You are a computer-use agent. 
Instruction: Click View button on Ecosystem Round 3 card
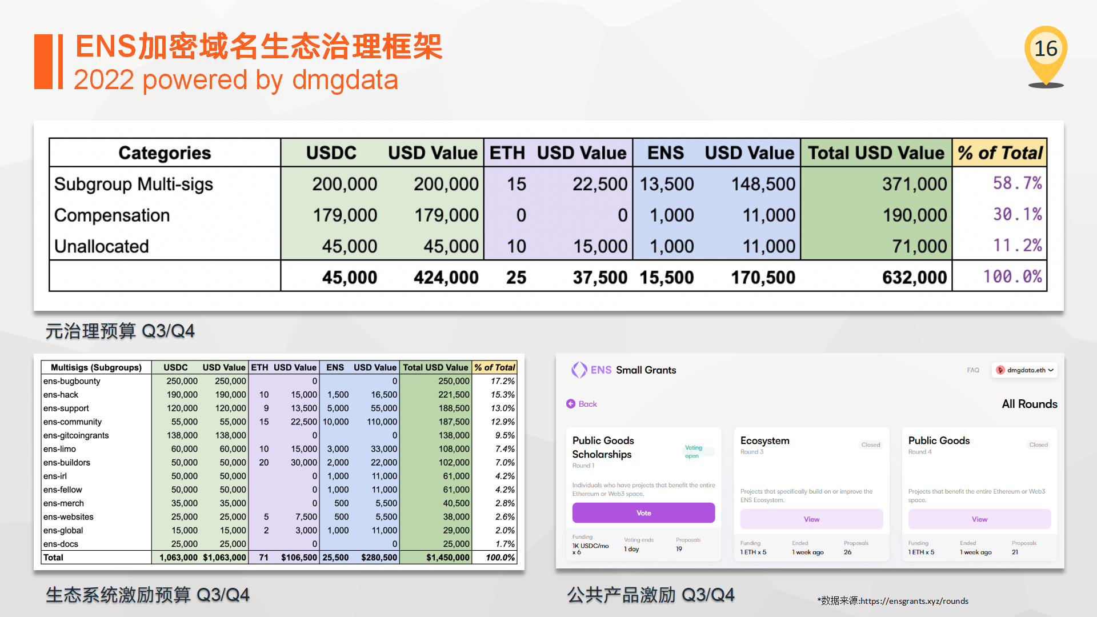(811, 519)
